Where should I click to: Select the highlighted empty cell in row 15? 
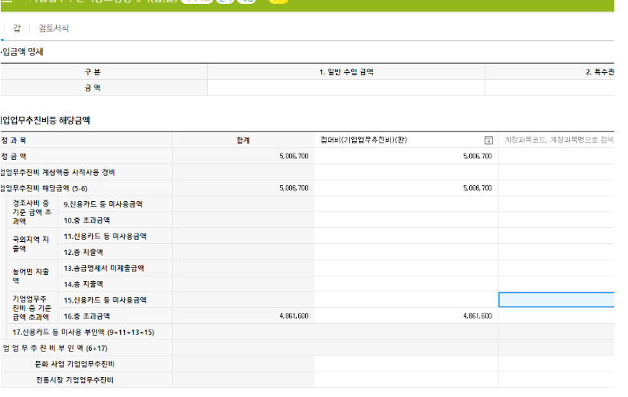point(556,299)
